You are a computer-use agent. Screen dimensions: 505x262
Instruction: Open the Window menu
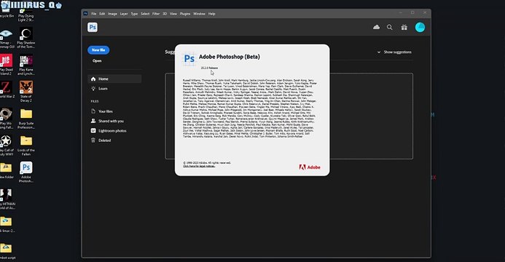[199, 14]
